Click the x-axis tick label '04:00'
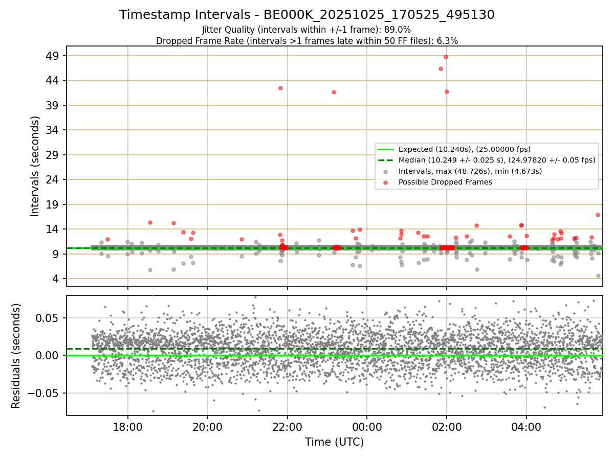The image size is (614, 460). pos(527,426)
